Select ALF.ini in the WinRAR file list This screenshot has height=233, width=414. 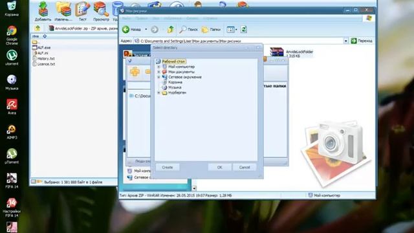[40, 53]
